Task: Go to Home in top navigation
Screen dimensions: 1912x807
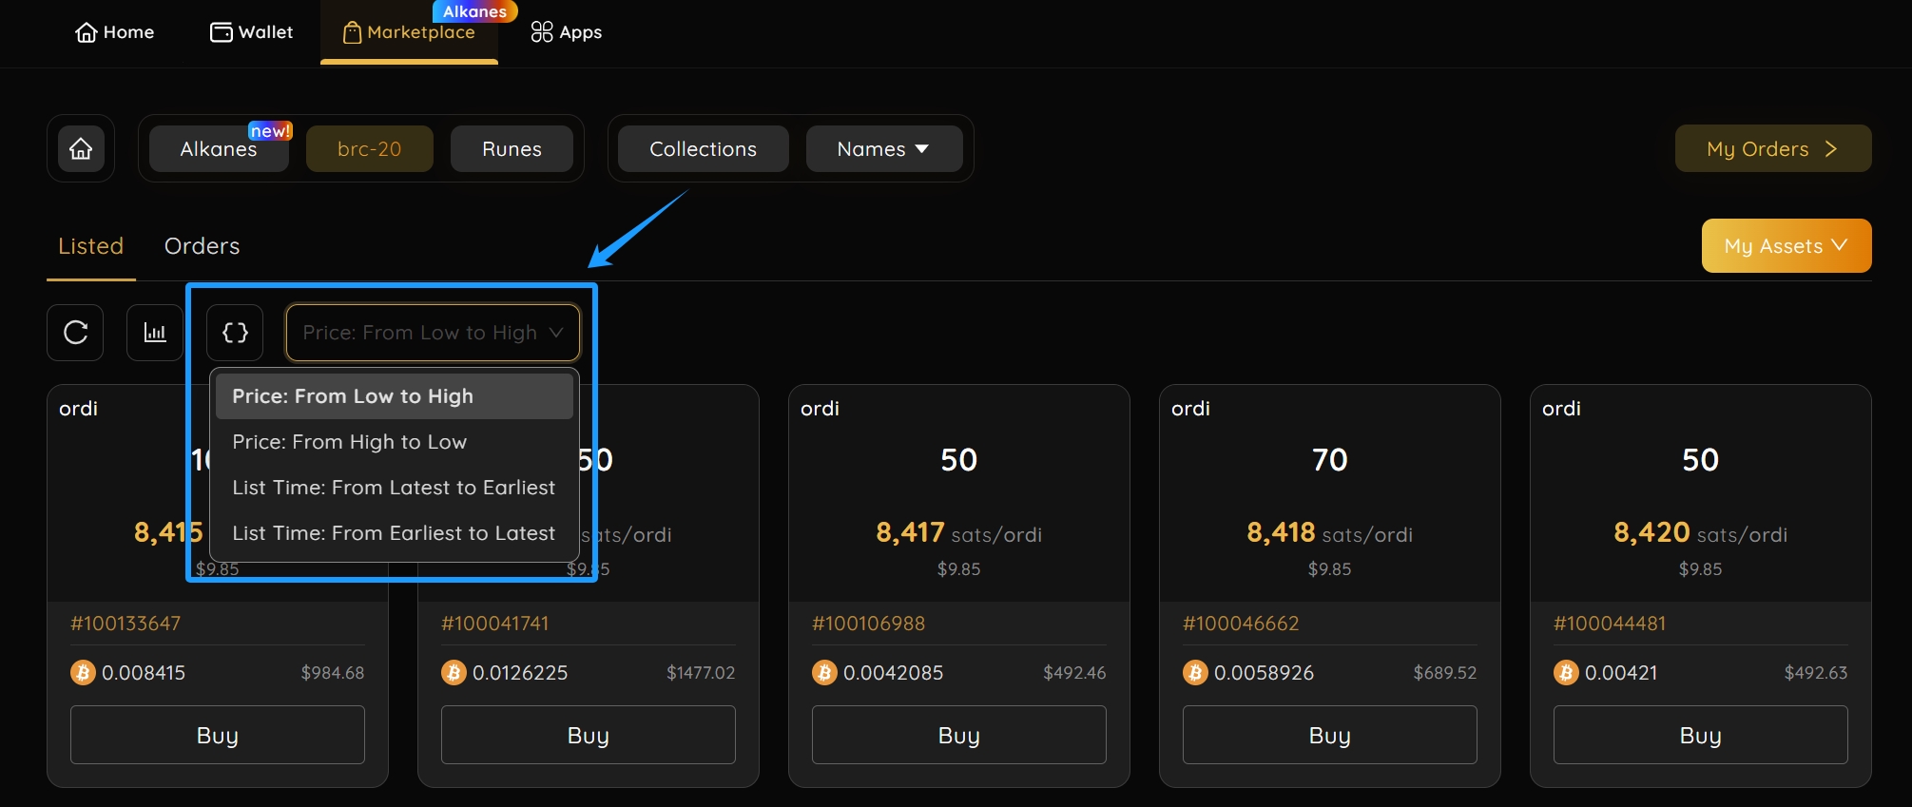Action: pyautogui.click(x=114, y=32)
